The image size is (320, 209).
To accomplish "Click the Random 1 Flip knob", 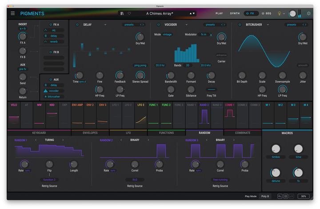I will [49, 164].
